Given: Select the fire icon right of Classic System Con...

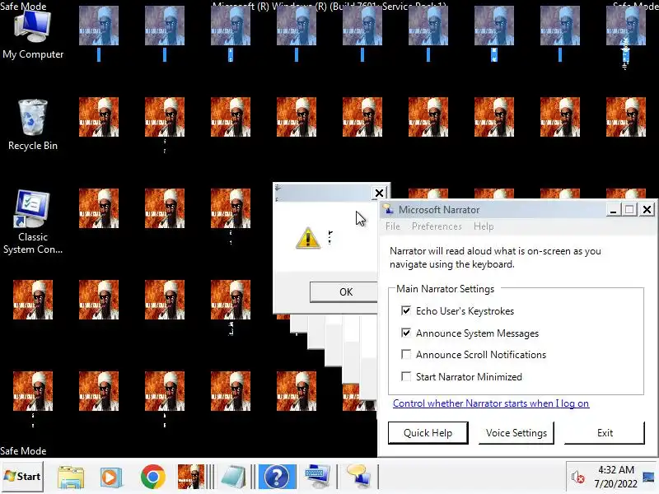Looking at the screenshot, I should click(99, 208).
